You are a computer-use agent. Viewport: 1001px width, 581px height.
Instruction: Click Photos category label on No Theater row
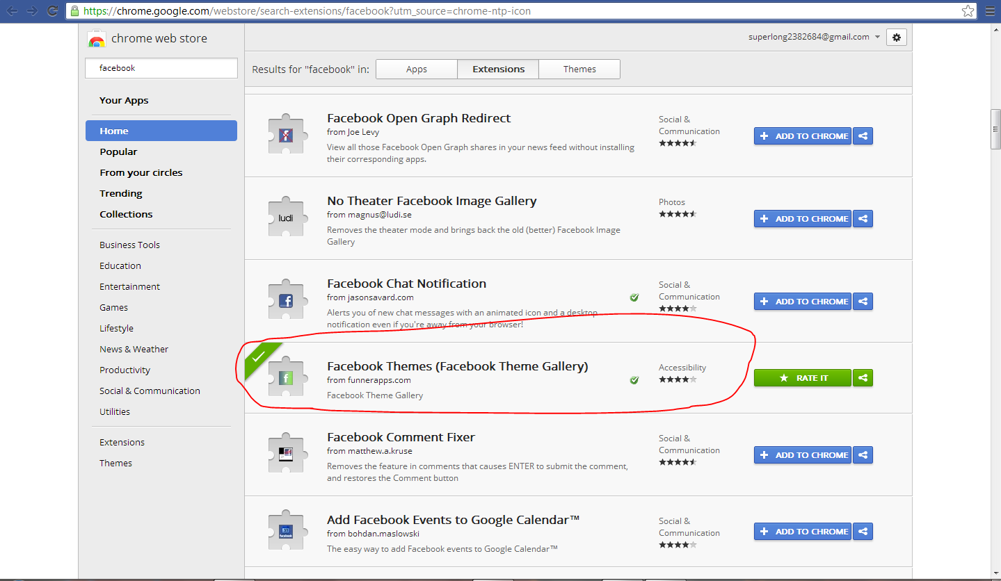pos(672,202)
